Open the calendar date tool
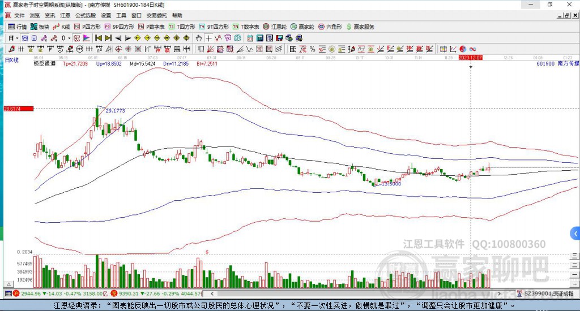The height and width of the screenshot is (311, 580). pos(250,38)
